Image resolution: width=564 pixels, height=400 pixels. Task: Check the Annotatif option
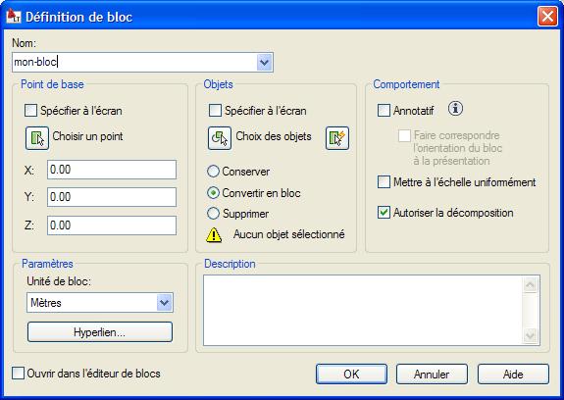coord(384,111)
